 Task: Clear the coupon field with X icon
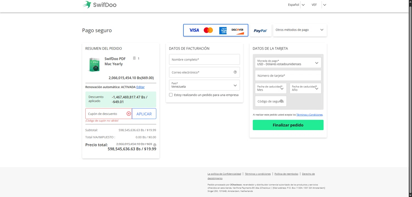(x=129, y=114)
